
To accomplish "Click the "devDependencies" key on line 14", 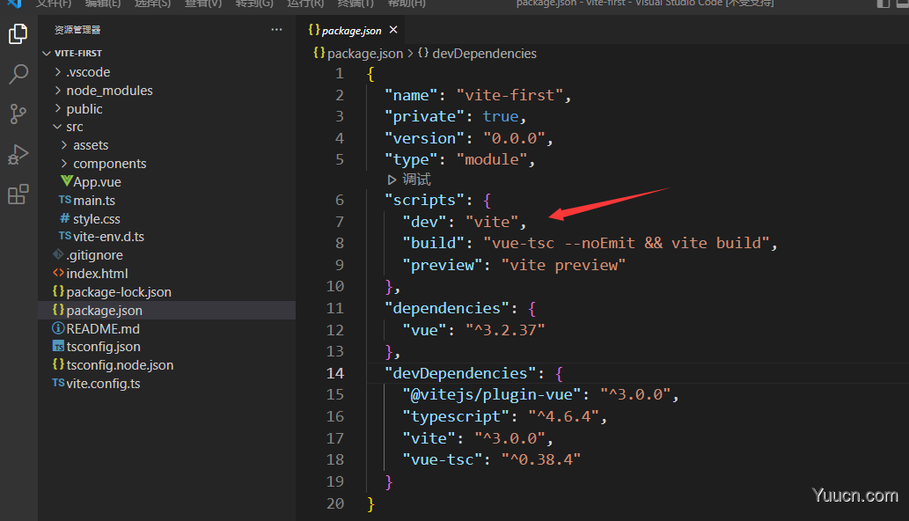I will 460,373.
